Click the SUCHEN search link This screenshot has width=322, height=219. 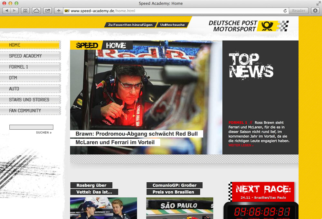click(44, 133)
